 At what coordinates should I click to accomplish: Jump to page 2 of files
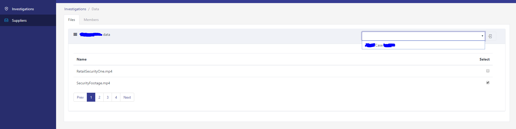(x=99, y=97)
